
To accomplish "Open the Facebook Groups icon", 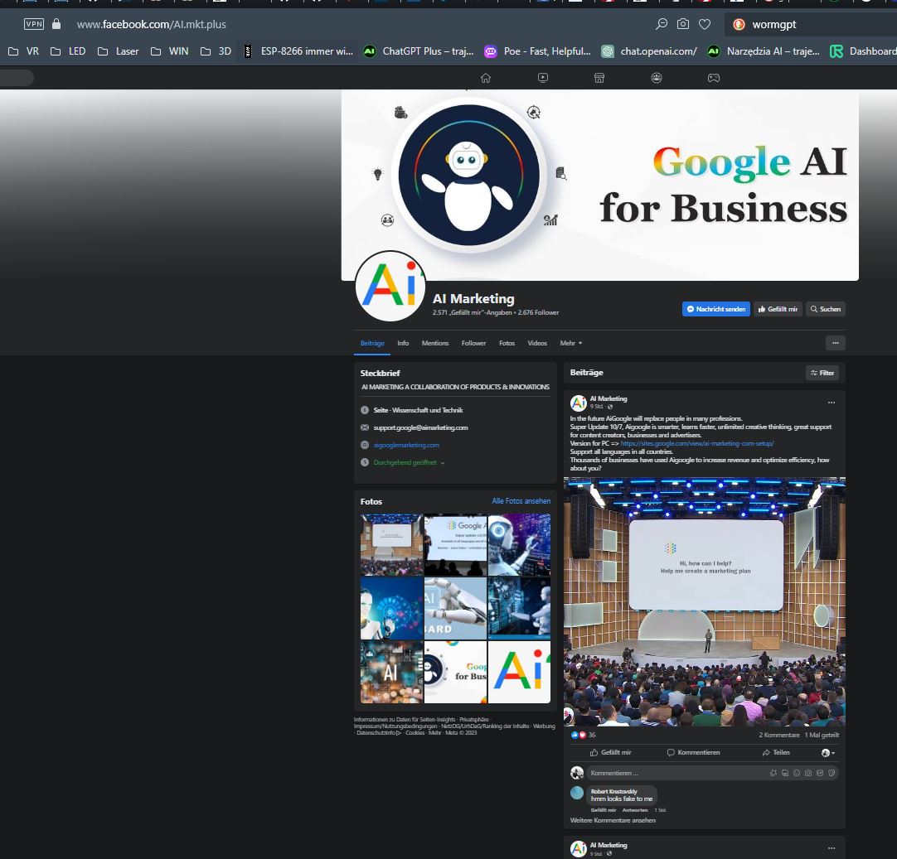I will click(x=657, y=78).
